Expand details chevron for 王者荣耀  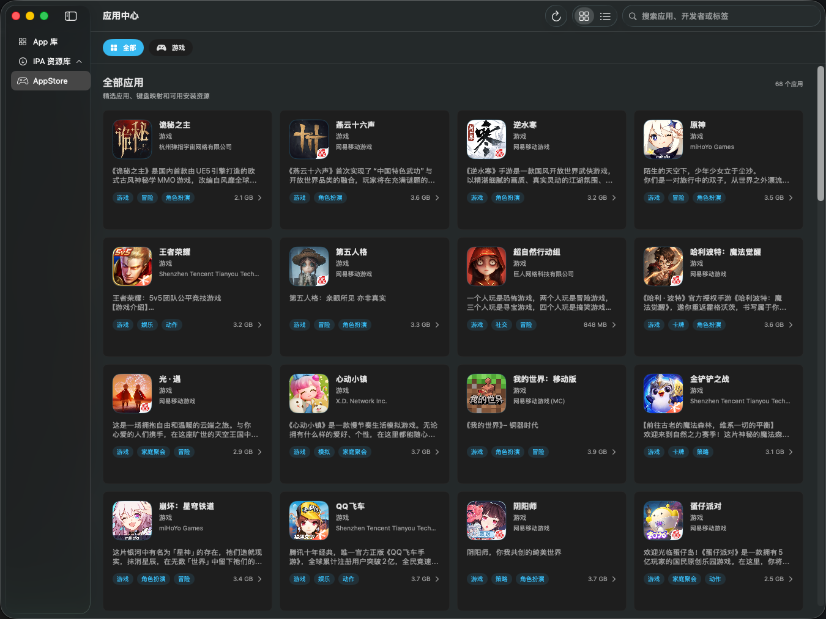tap(259, 325)
